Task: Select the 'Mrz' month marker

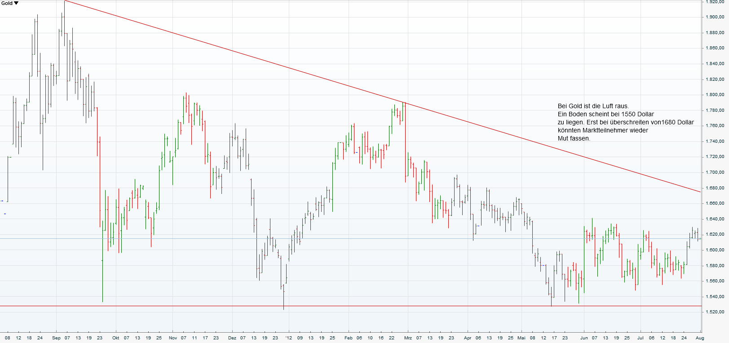Action: point(408,338)
